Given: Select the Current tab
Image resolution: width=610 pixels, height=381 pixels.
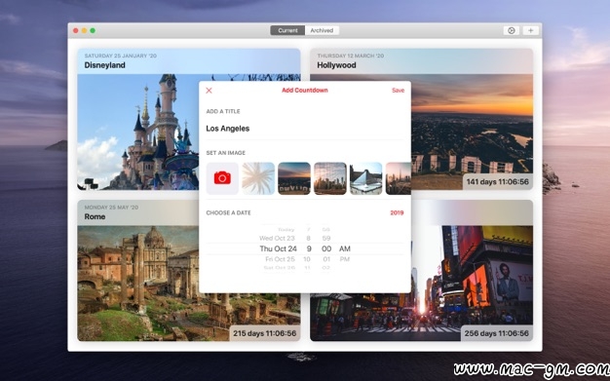Looking at the screenshot, I should click(x=287, y=30).
